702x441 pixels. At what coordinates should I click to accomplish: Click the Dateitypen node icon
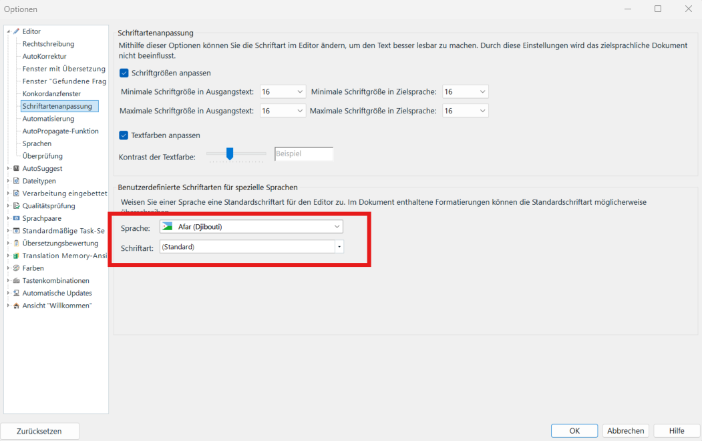pyautogui.click(x=17, y=181)
